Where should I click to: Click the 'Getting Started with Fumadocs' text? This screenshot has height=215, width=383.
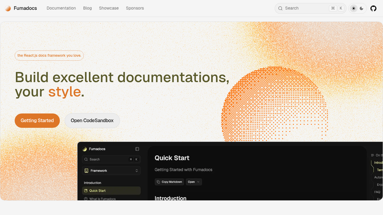(183, 170)
